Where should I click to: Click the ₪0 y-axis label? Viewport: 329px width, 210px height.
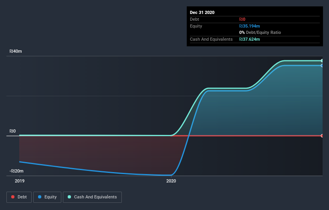click(12, 131)
